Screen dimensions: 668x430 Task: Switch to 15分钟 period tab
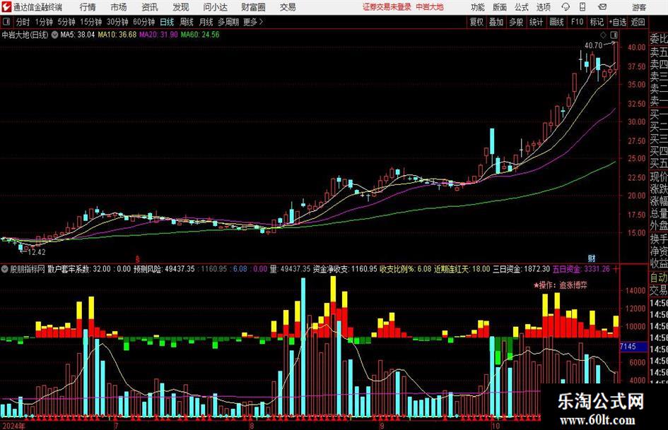tap(90, 22)
